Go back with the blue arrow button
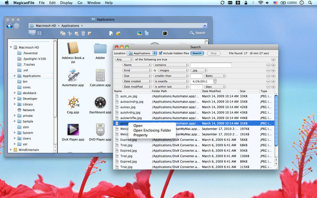This screenshot has height=198, width=317. 10,26
